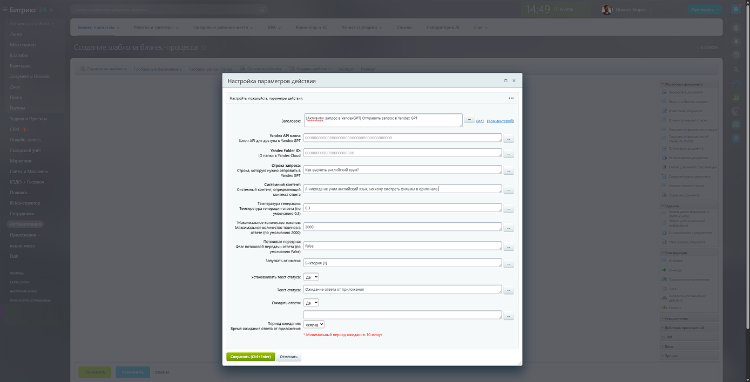
Task: Maximize the action settings dialog
Action: coord(506,80)
